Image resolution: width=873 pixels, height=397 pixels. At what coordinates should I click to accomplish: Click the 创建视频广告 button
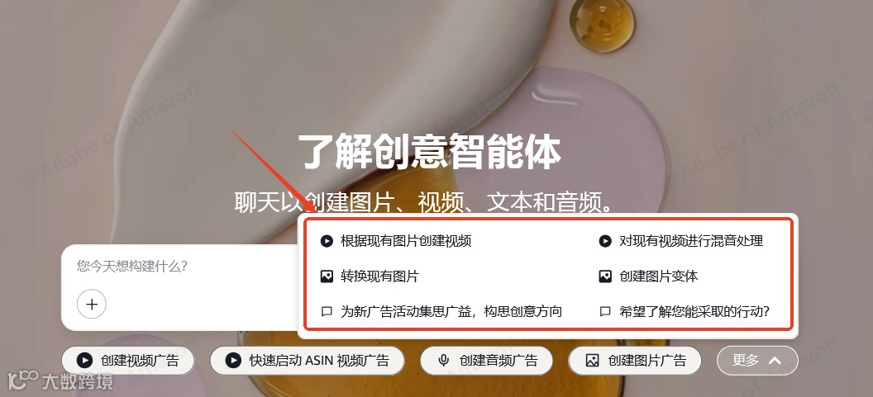(x=128, y=361)
